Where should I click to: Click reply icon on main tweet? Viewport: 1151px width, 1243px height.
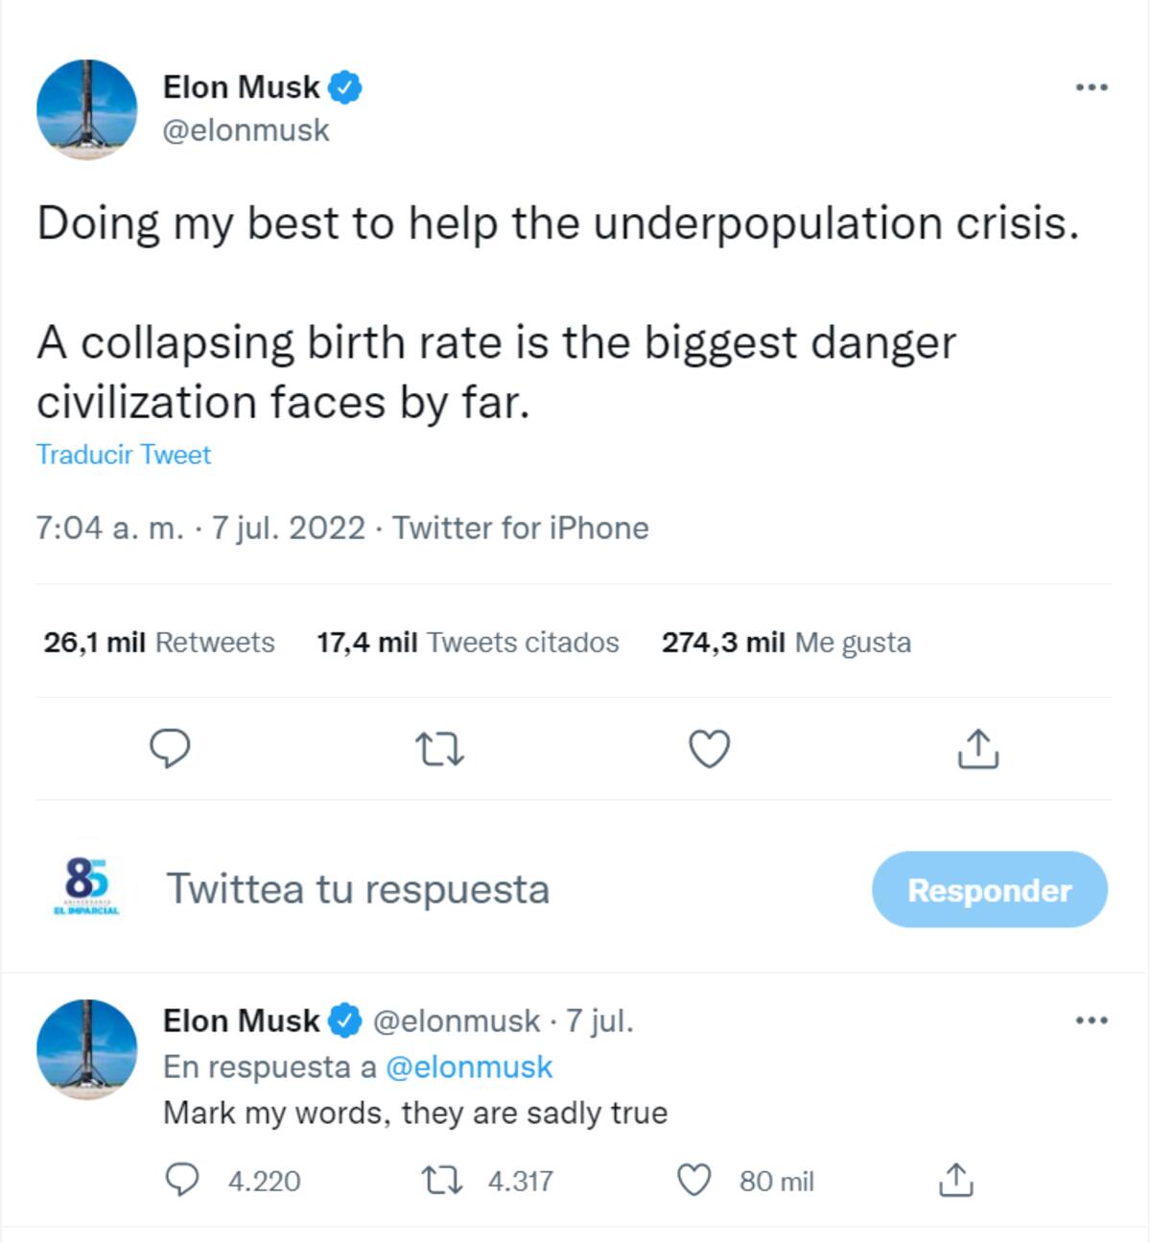click(171, 748)
